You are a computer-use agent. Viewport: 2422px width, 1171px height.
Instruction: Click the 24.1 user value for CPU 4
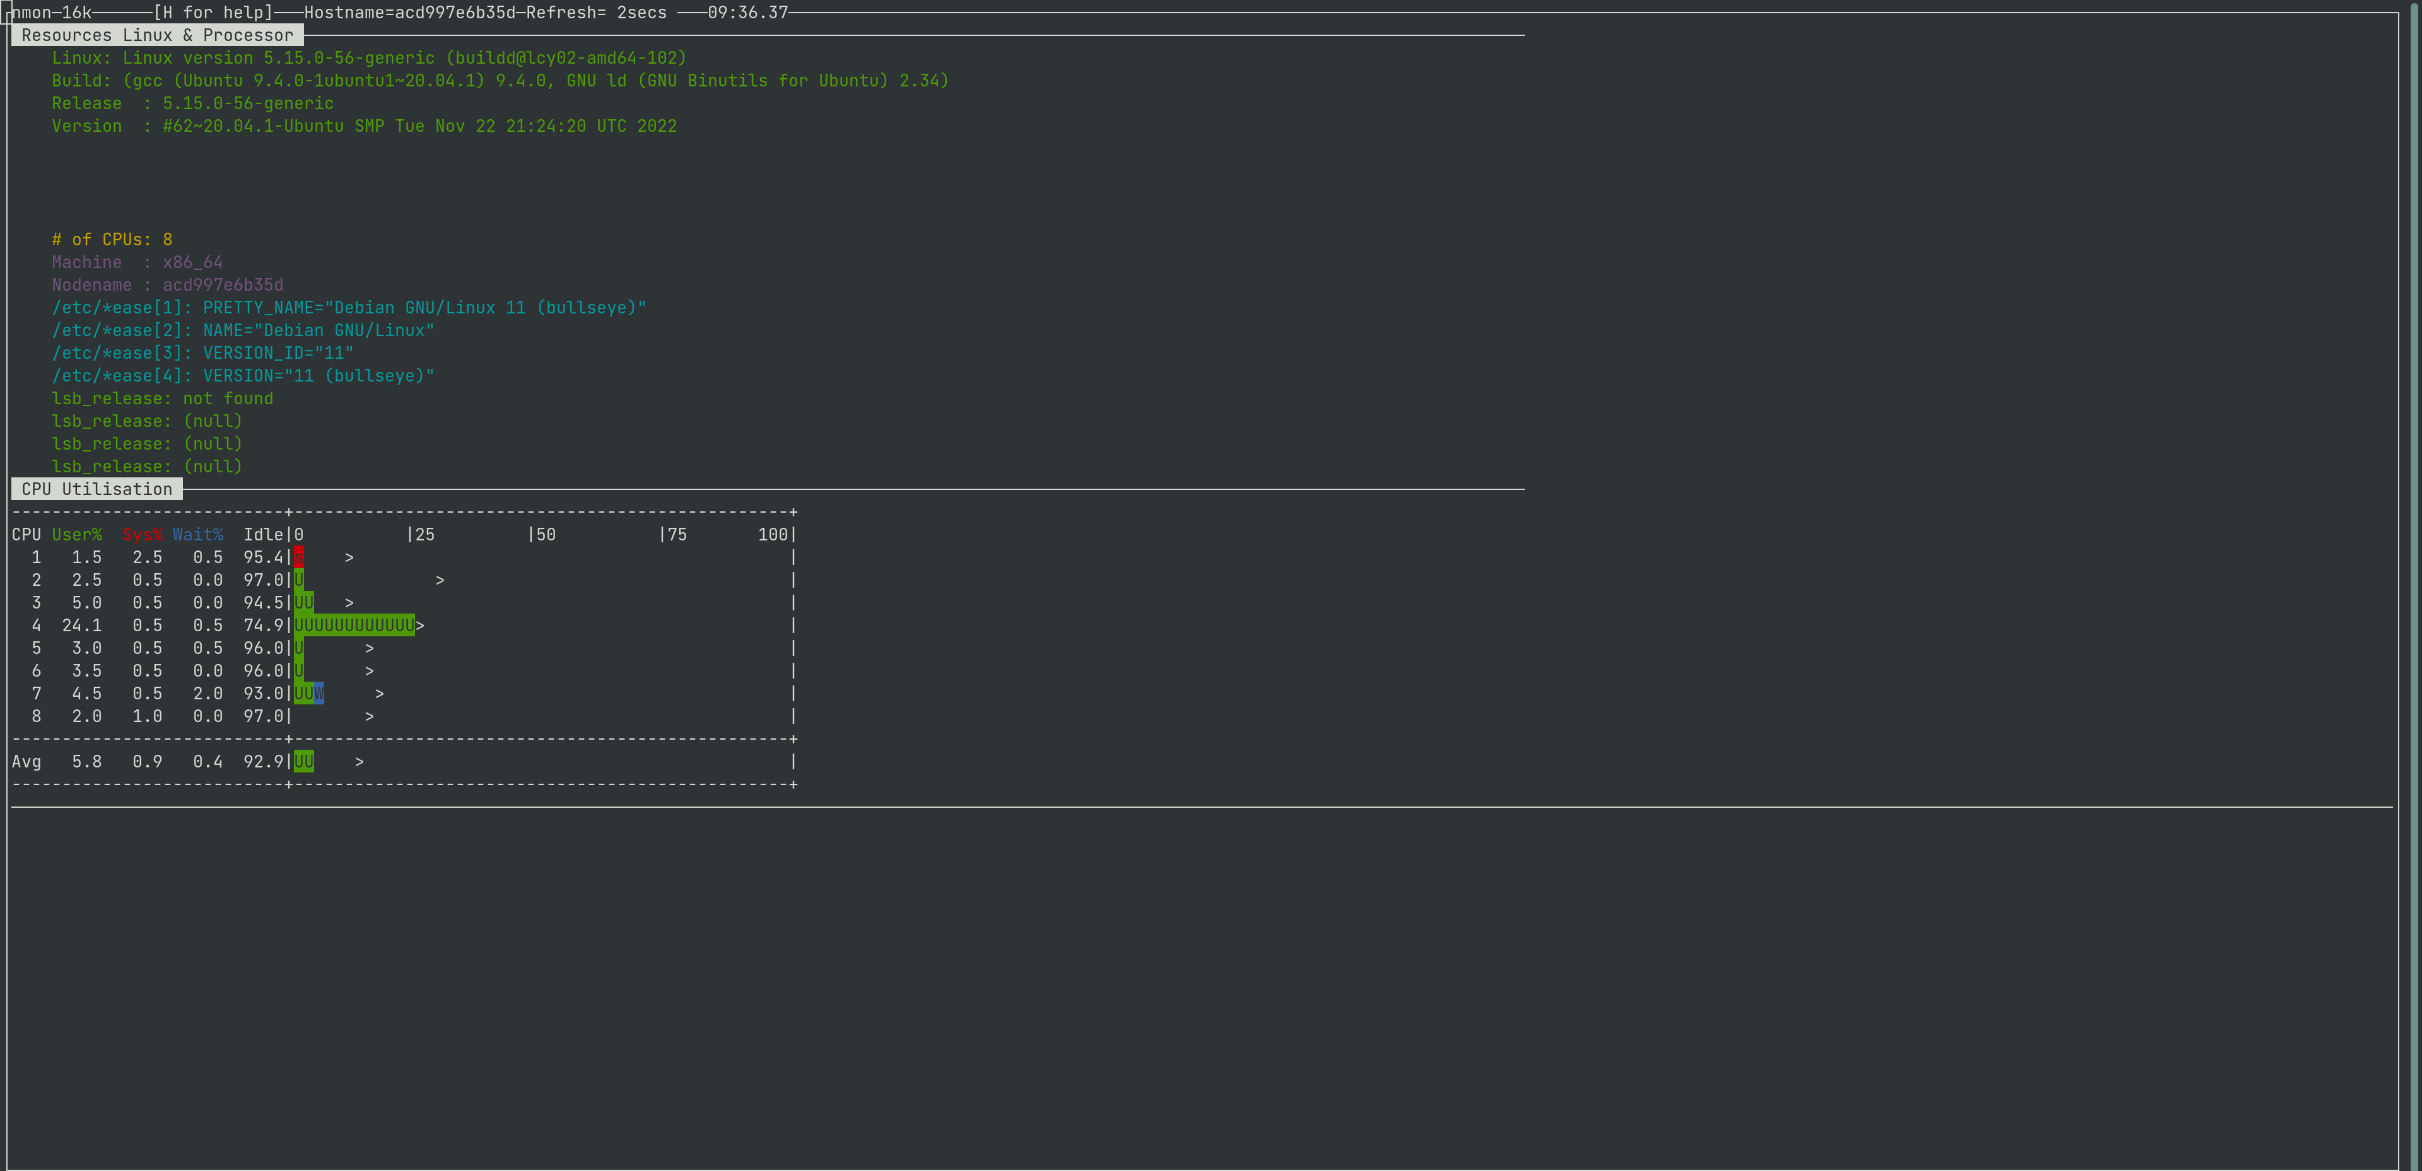82,626
